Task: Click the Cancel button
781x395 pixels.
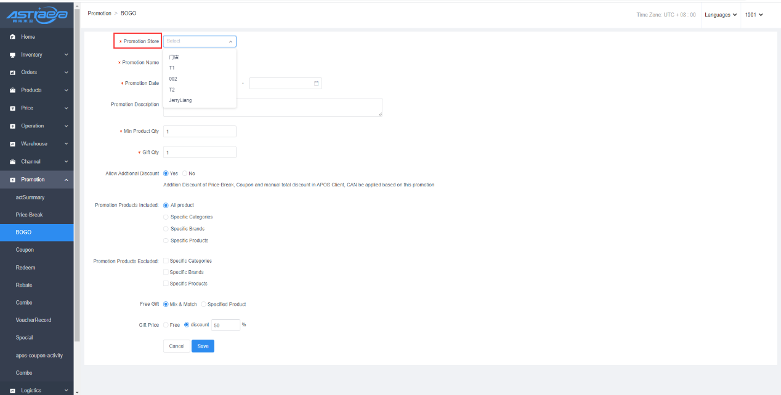Action: (x=177, y=346)
